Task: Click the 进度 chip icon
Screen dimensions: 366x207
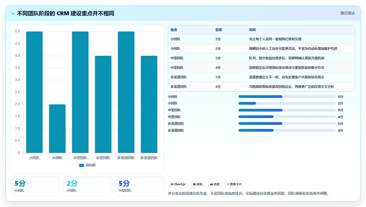Action: coord(211,184)
